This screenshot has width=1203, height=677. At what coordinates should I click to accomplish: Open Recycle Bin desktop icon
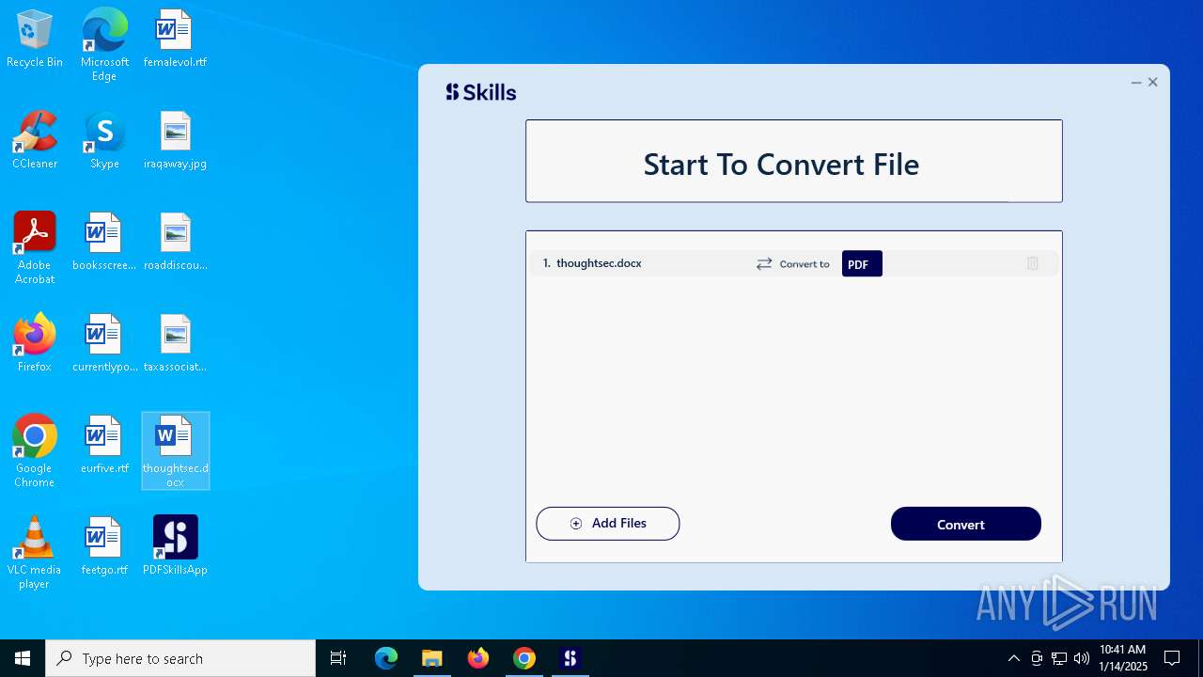(x=35, y=39)
